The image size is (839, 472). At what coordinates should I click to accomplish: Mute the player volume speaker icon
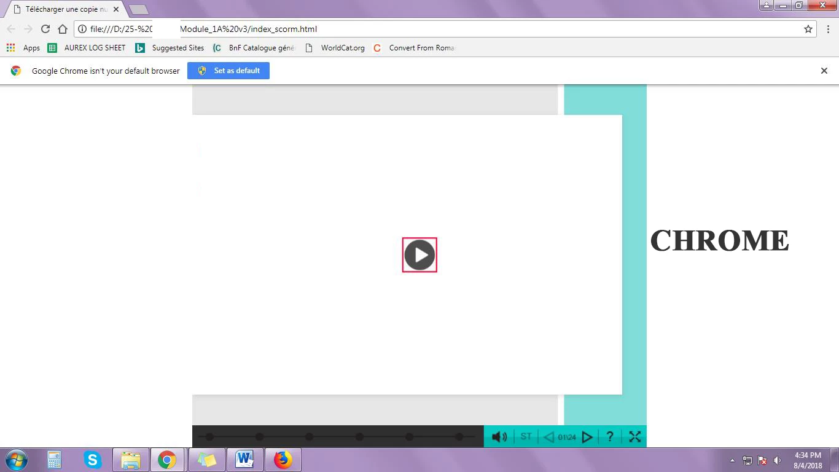[x=499, y=437]
